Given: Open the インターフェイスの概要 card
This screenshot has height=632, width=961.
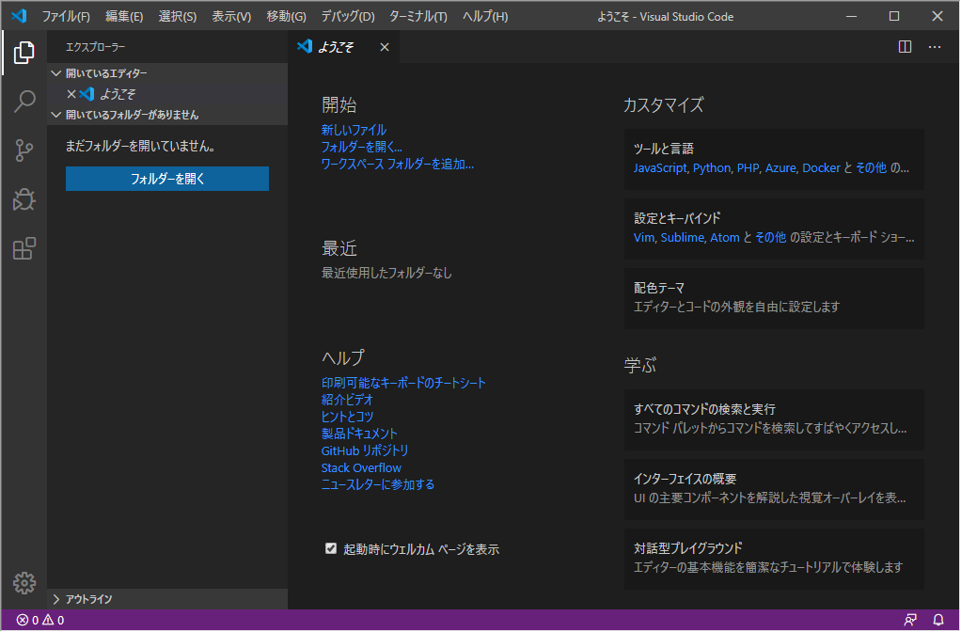Looking at the screenshot, I should pos(774,490).
